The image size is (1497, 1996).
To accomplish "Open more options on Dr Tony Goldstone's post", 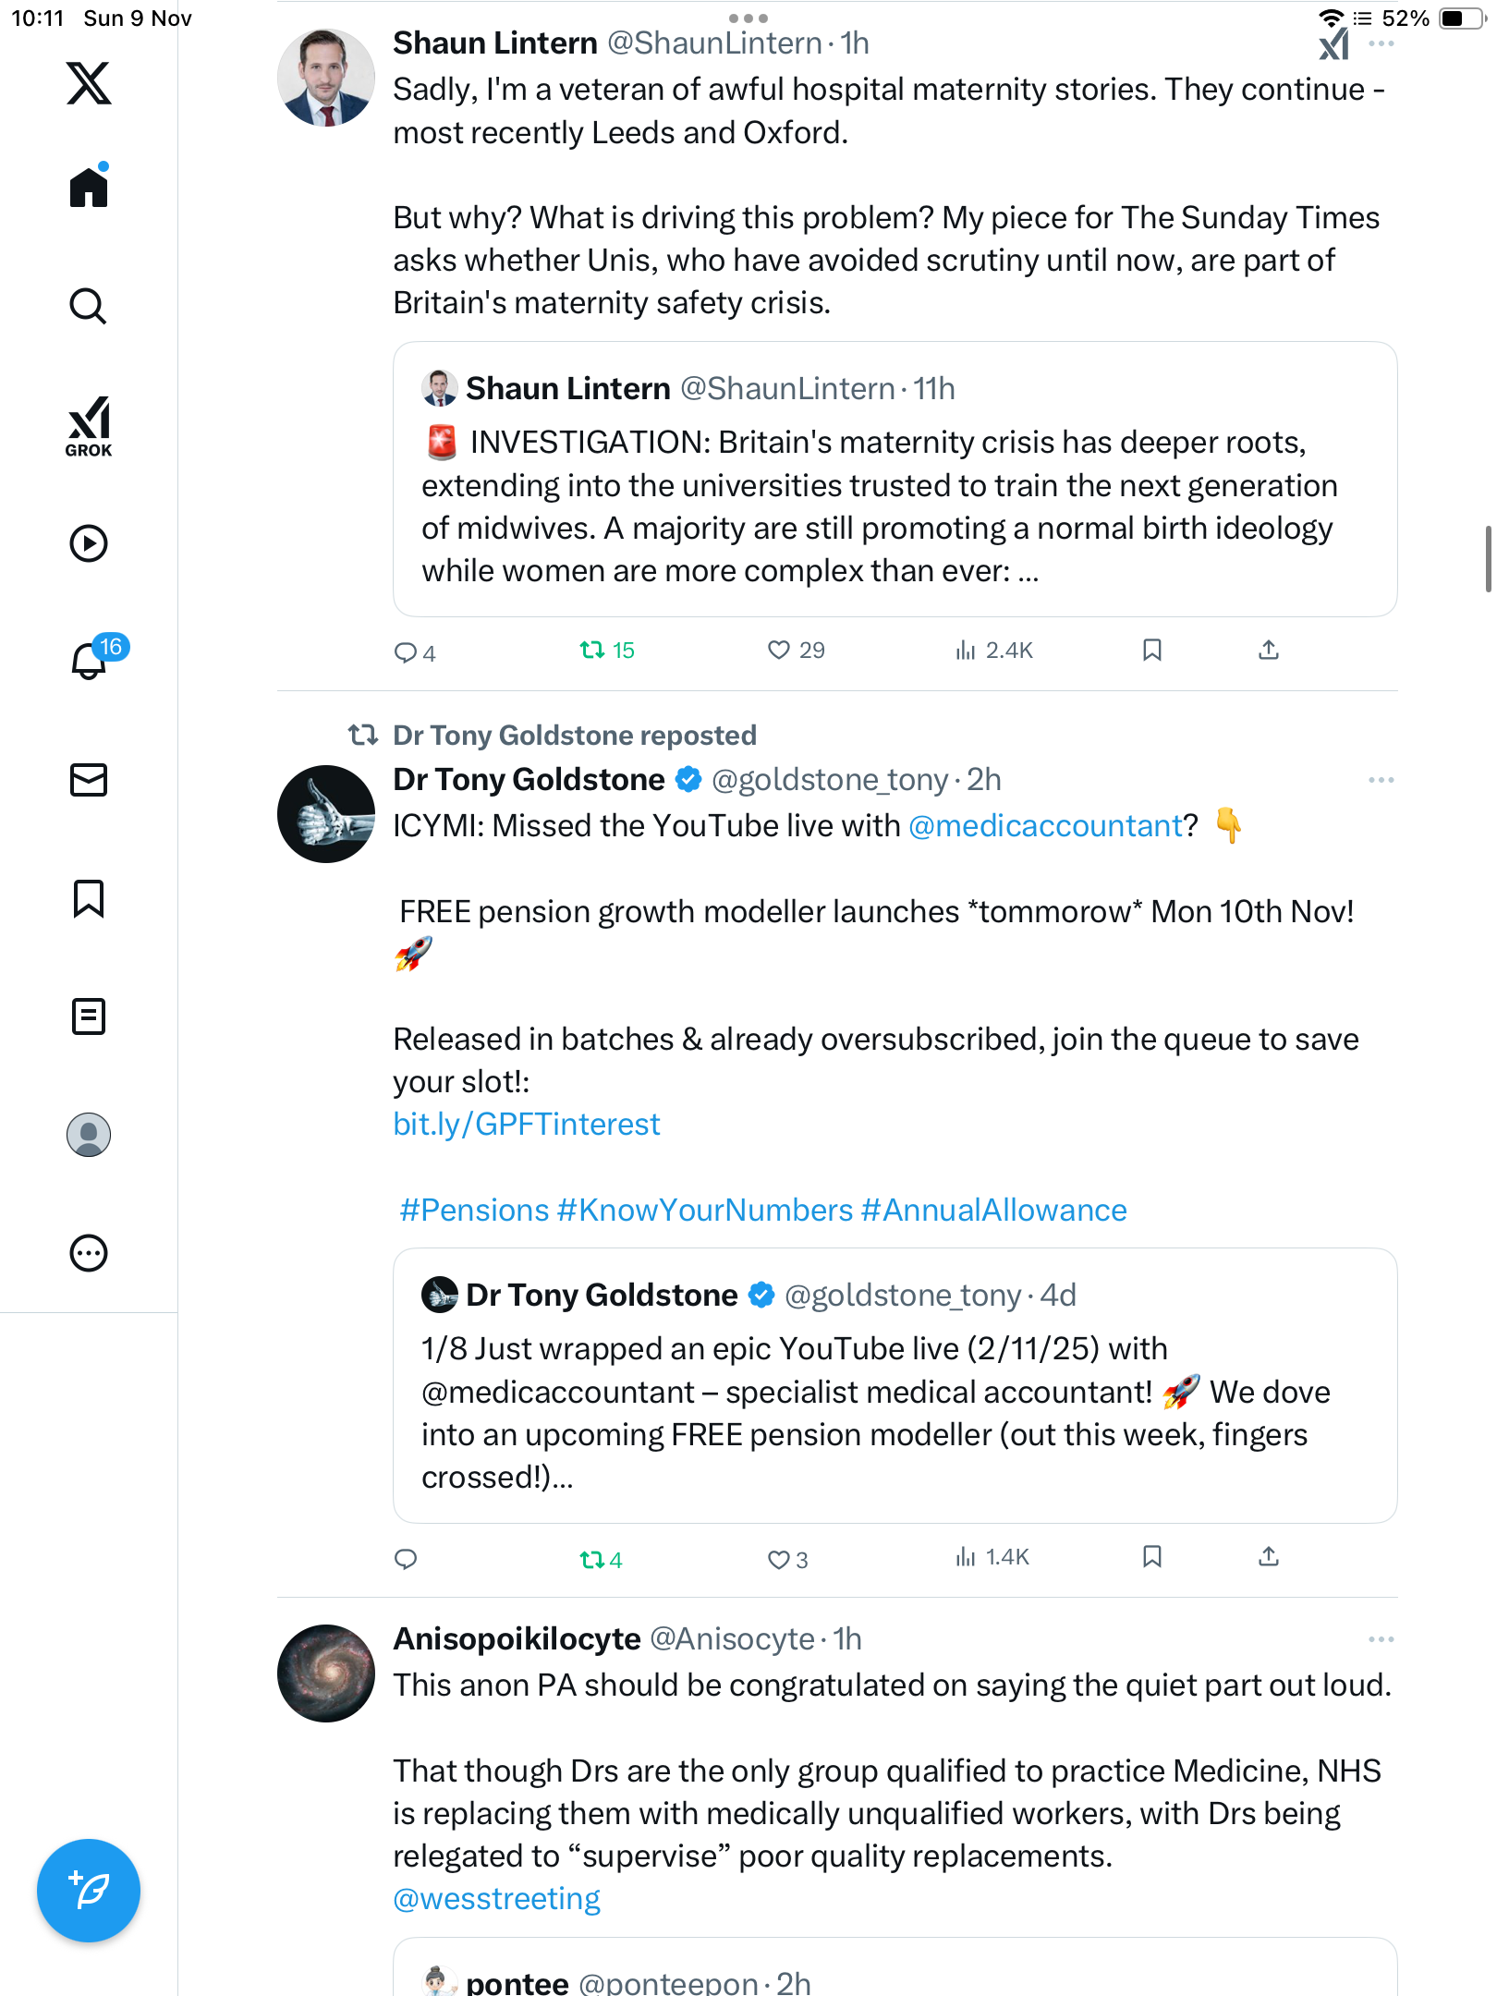I will click(x=1381, y=780).
